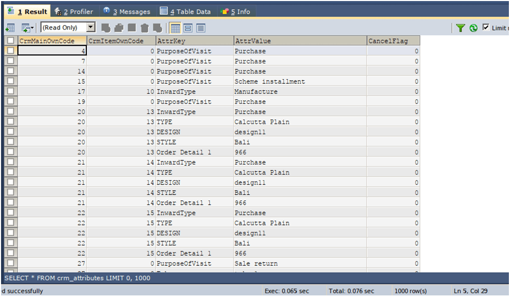
Task: Select the CrmMainOwnCode cell with value 19
Action: point(52,101)
